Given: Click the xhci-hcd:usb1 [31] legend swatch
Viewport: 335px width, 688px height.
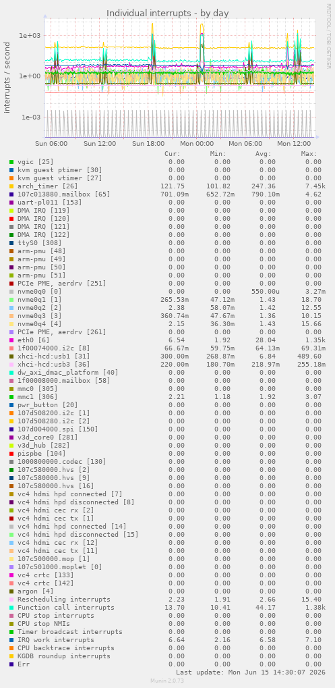Looking at the screenshot, I should pyautogui.click(x=11, y=356).
